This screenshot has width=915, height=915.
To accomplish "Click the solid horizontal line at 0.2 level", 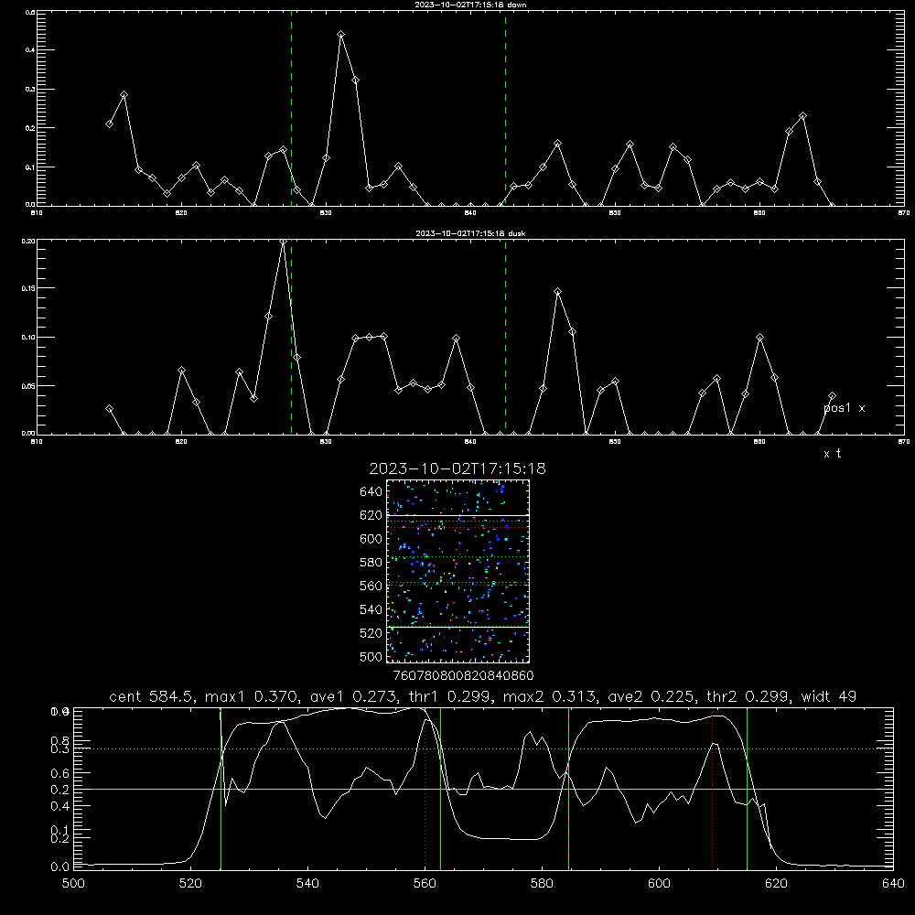I will coord(483,789).
